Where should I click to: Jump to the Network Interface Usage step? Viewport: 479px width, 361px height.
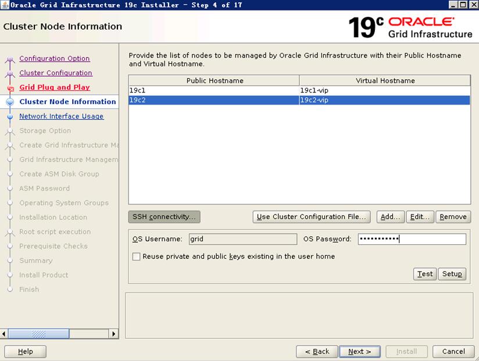(62, 116)
